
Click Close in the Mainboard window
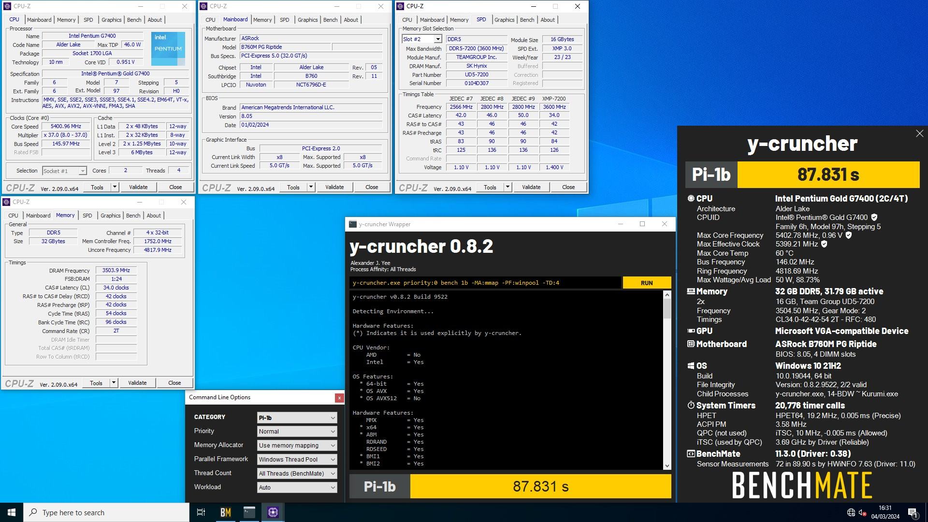(372, 187)
